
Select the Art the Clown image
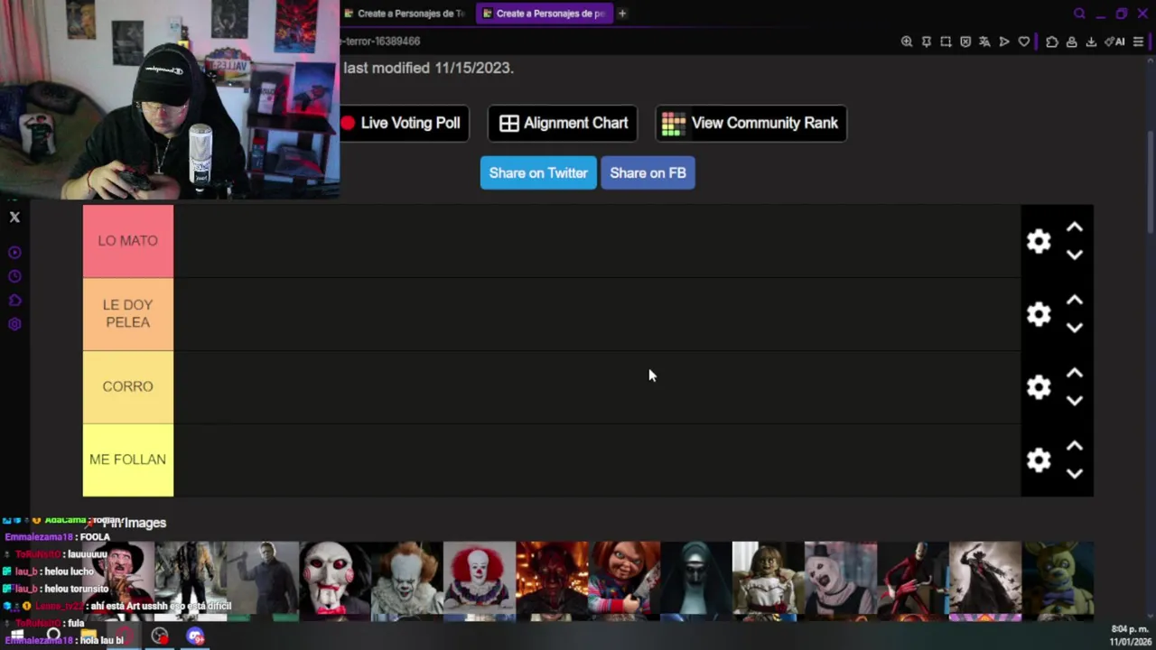[841, 578]
